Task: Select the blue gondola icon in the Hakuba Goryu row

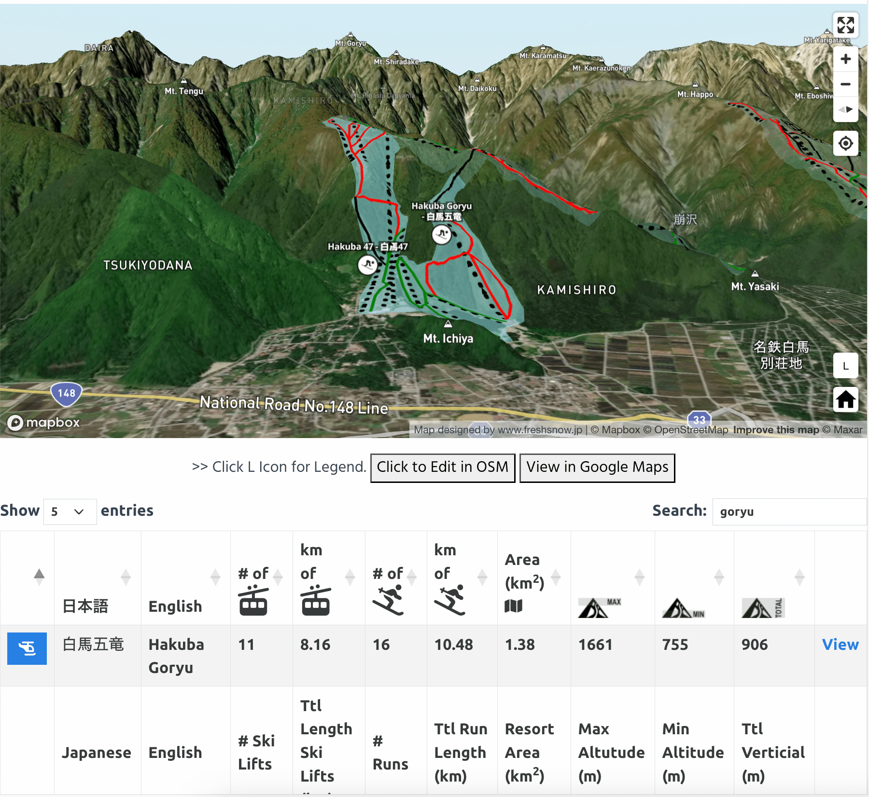Action: [x=27, y=649]
